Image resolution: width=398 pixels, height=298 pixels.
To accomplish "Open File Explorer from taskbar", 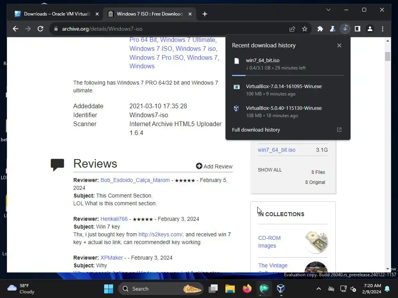I will coord(230,289).
